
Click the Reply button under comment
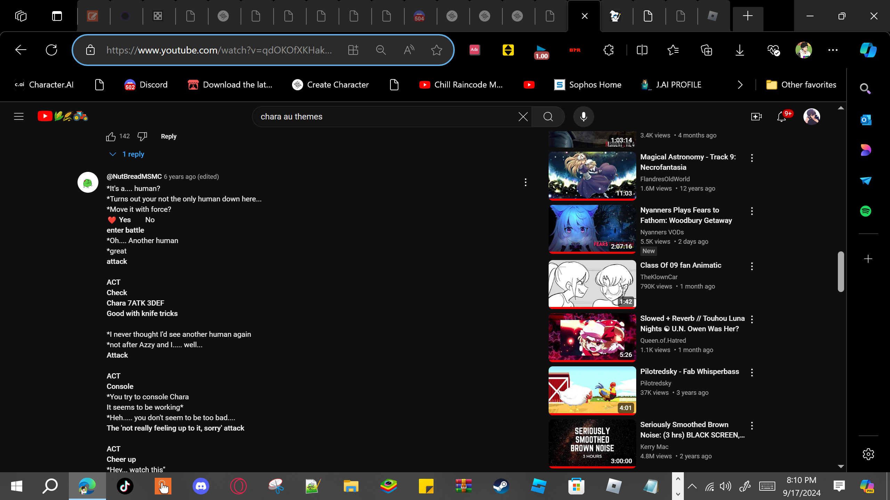tap(169, 136)
